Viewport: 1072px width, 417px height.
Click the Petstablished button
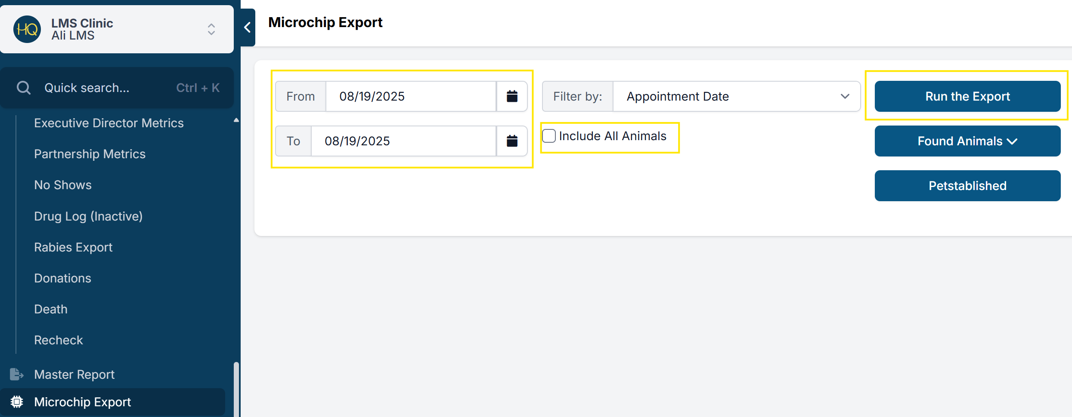pyautogui.click(x=967, y=186)
